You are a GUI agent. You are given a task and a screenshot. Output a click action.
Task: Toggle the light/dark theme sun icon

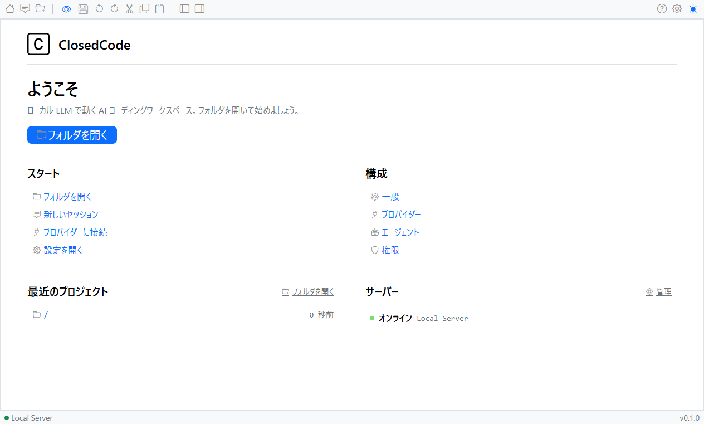pos(693,9)
